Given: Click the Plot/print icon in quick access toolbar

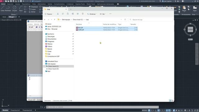Looking at the screenshot, I should pos(21,1).
